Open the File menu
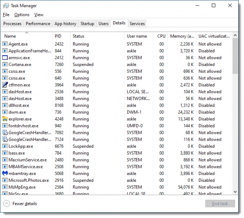244x218 pixels. pyautogui.click(x=6, y=15)
